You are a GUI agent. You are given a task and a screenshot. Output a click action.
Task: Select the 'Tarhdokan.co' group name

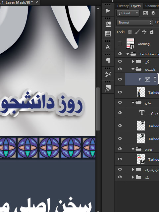coord(149,54)
